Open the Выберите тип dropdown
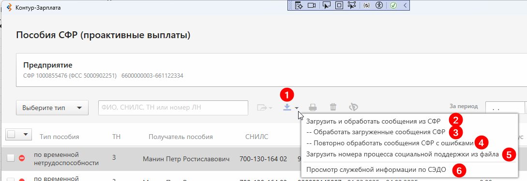 pos(52,108)
